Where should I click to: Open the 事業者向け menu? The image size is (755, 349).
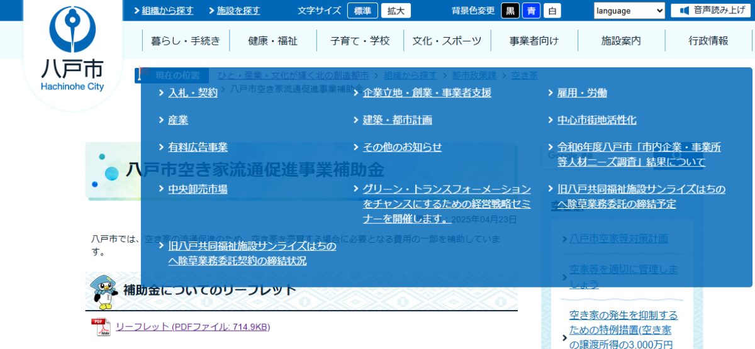click(534, 41)
